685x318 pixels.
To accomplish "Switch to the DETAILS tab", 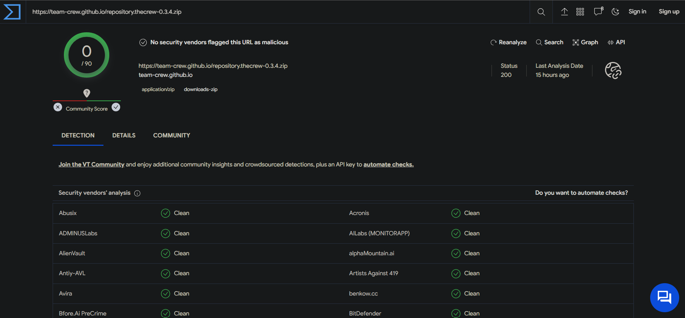I will pyautogui.click(x=124, y=135).
